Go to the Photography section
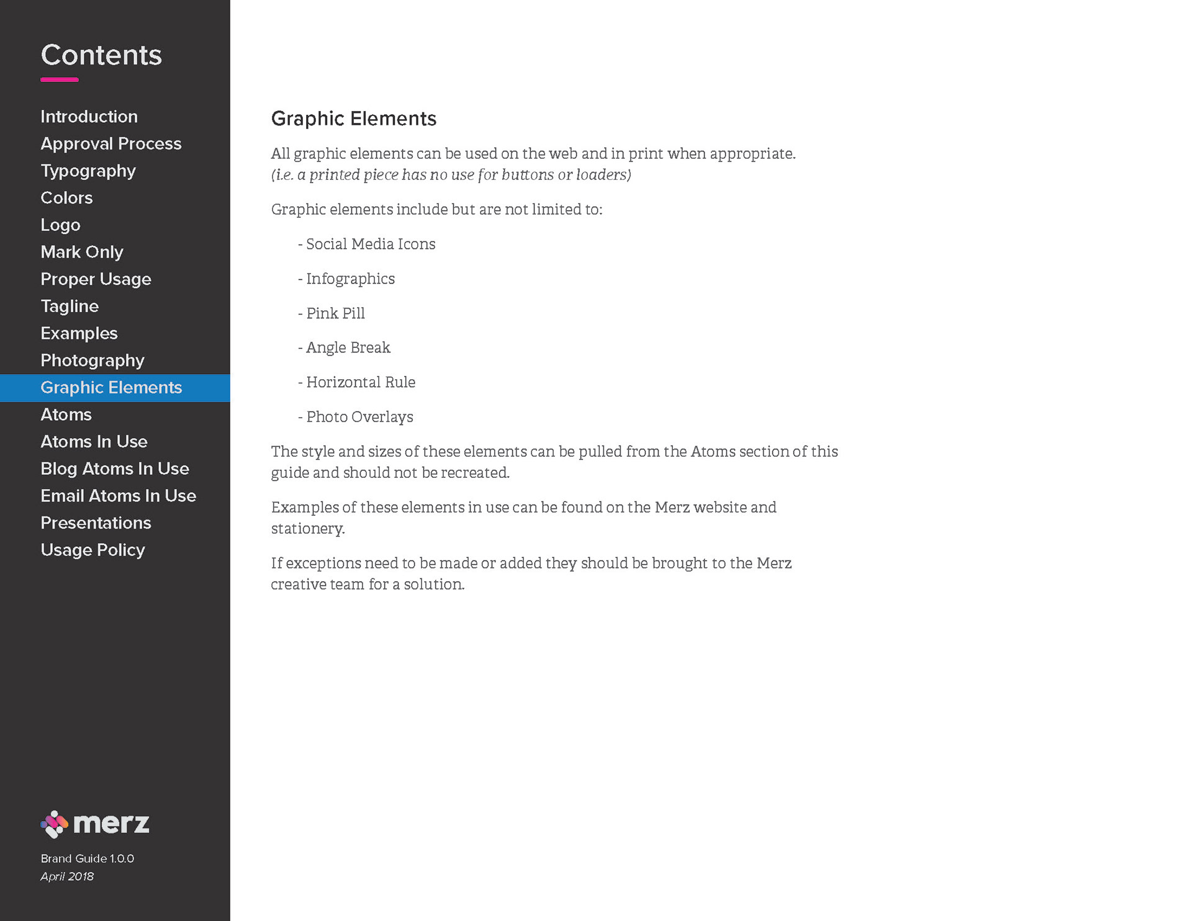1192x921 pixels. [92, 361]
